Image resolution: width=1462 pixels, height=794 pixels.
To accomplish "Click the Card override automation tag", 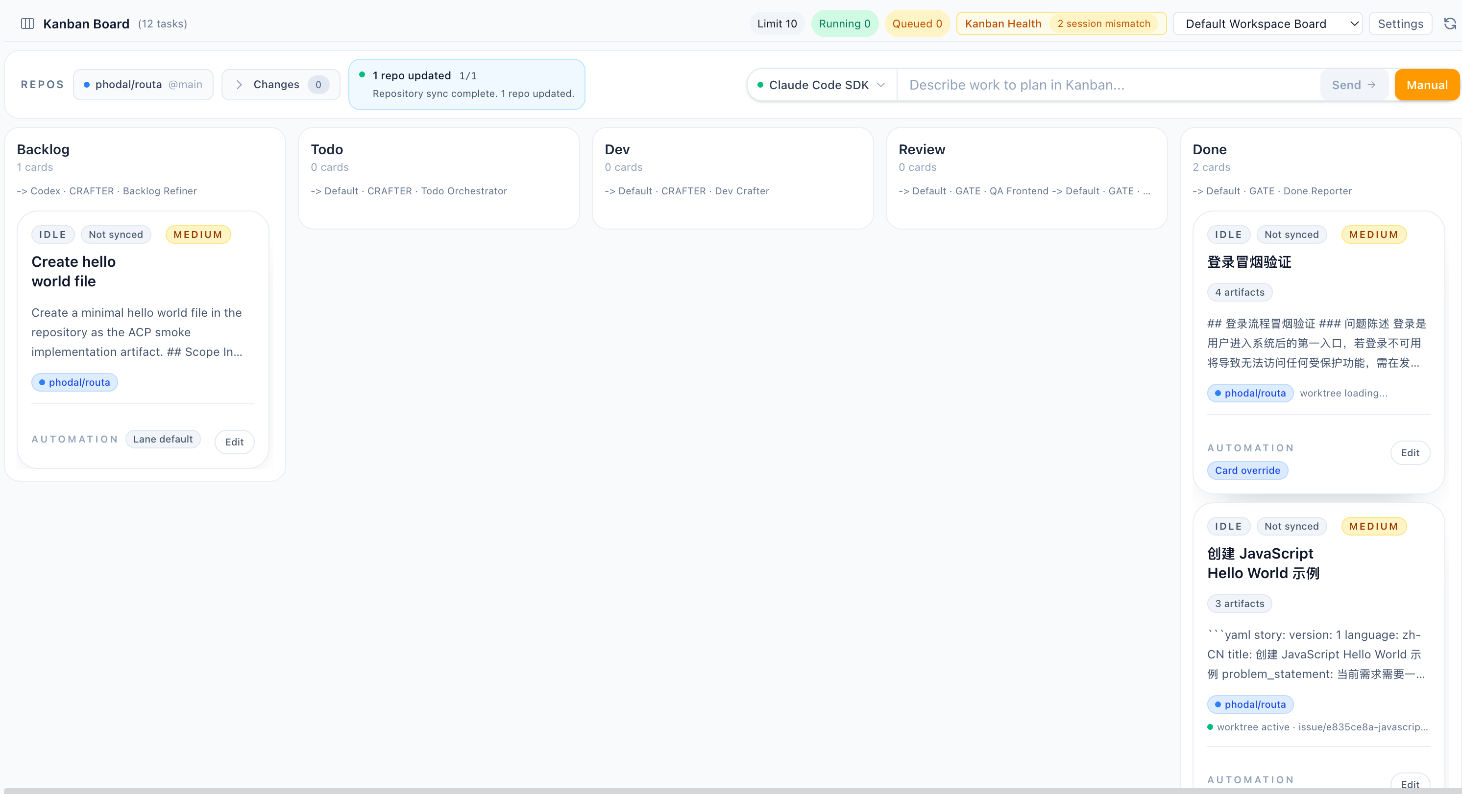I will pos(1247,470).
